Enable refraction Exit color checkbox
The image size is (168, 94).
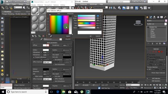point(53,76)
